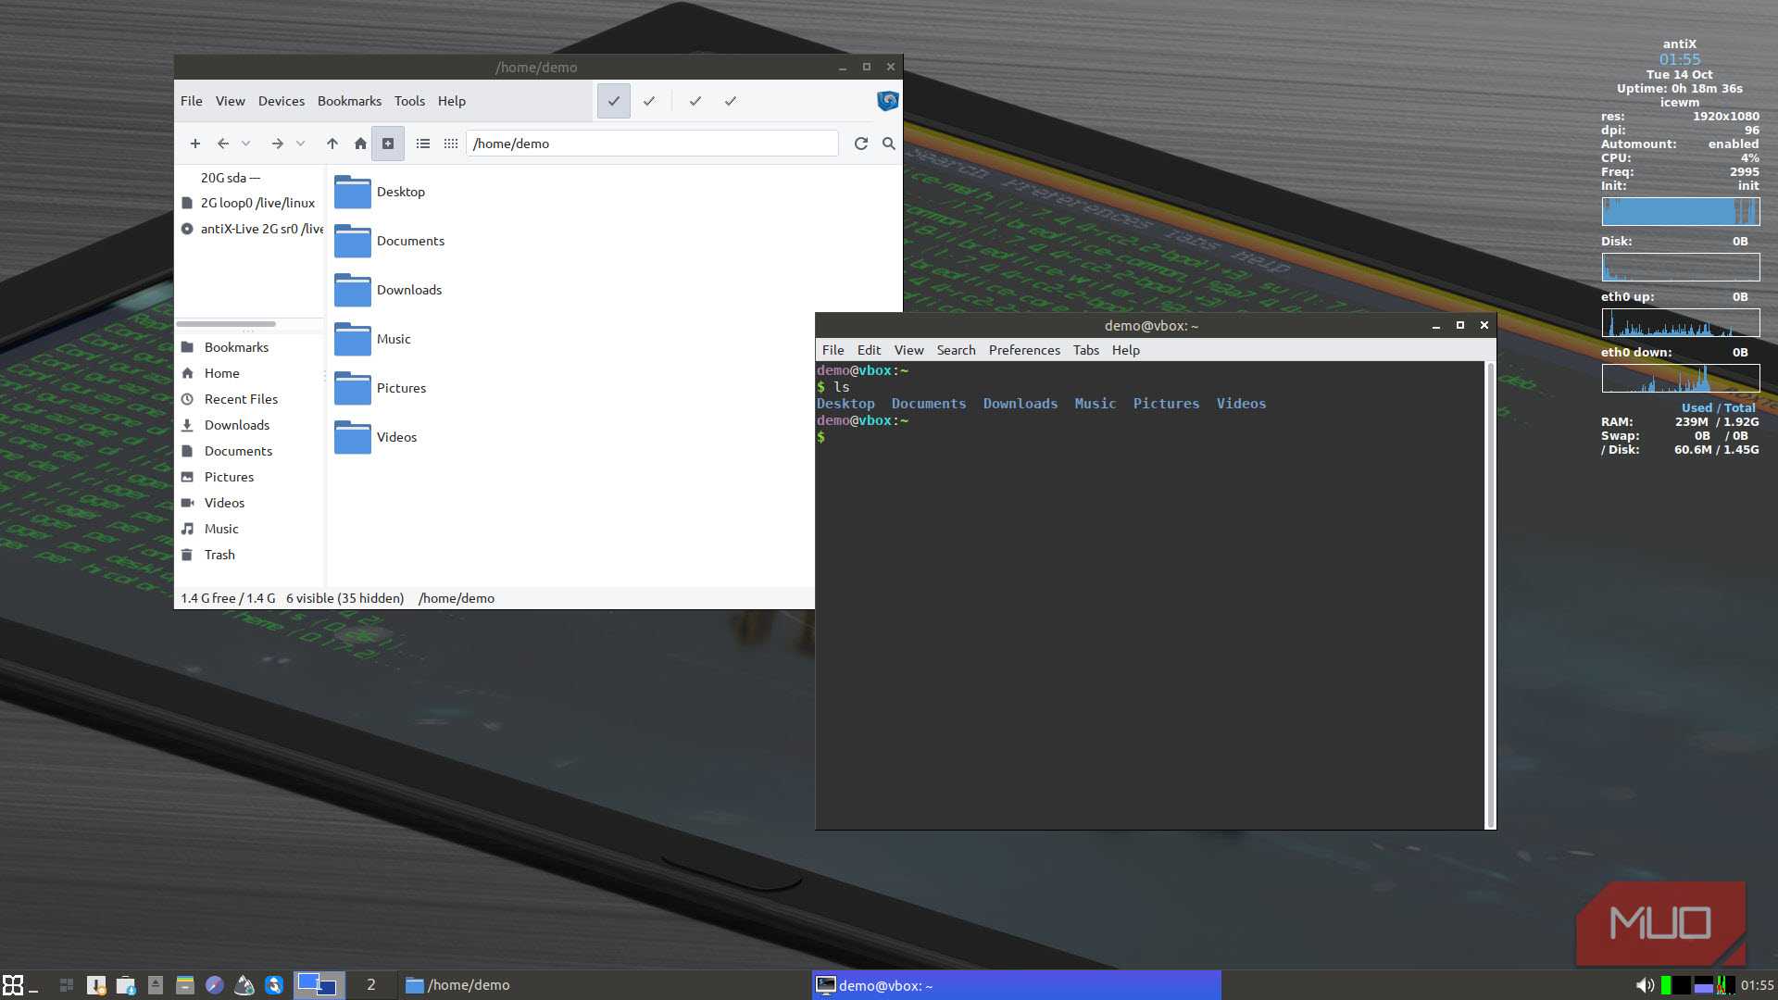Open back history dropdown arrow
Screen dimensions: 1778x1000
pyautogui.click(x=245, y=144)
